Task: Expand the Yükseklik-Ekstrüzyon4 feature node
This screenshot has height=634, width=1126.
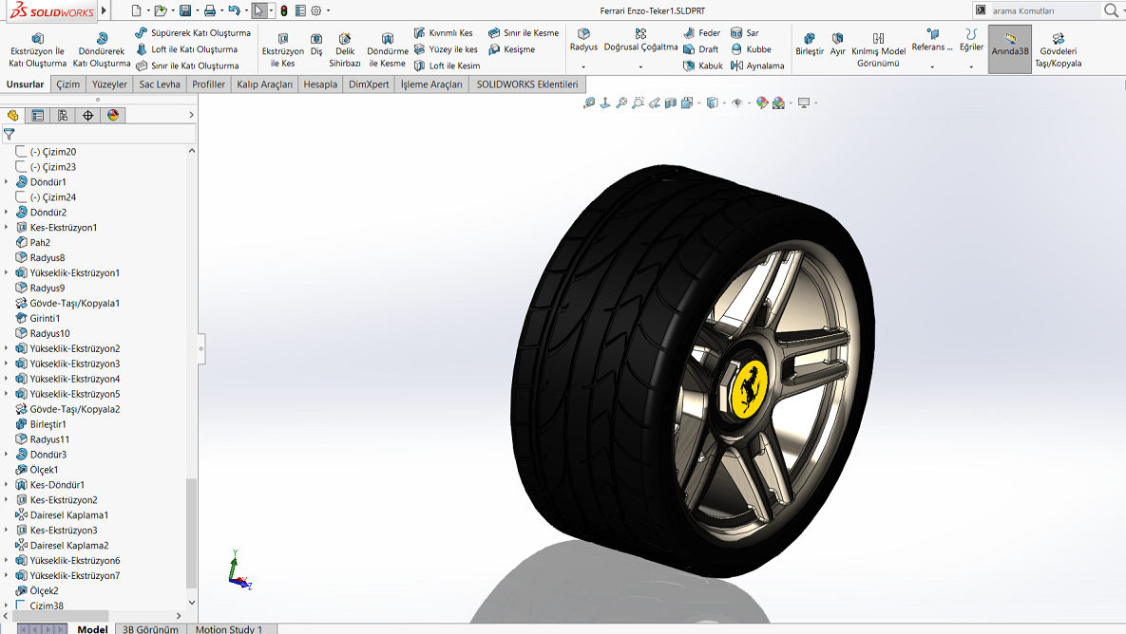Action: pyautogui.click(x=7, y=379)
